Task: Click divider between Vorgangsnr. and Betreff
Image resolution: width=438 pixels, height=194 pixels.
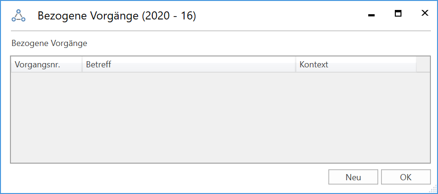Action: tap(82, 65)
